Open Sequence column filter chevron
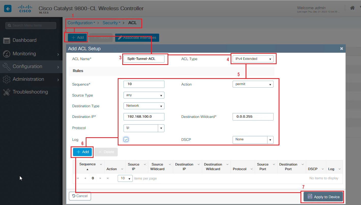Viewport: 361px width, 205px height. point(101,165)
